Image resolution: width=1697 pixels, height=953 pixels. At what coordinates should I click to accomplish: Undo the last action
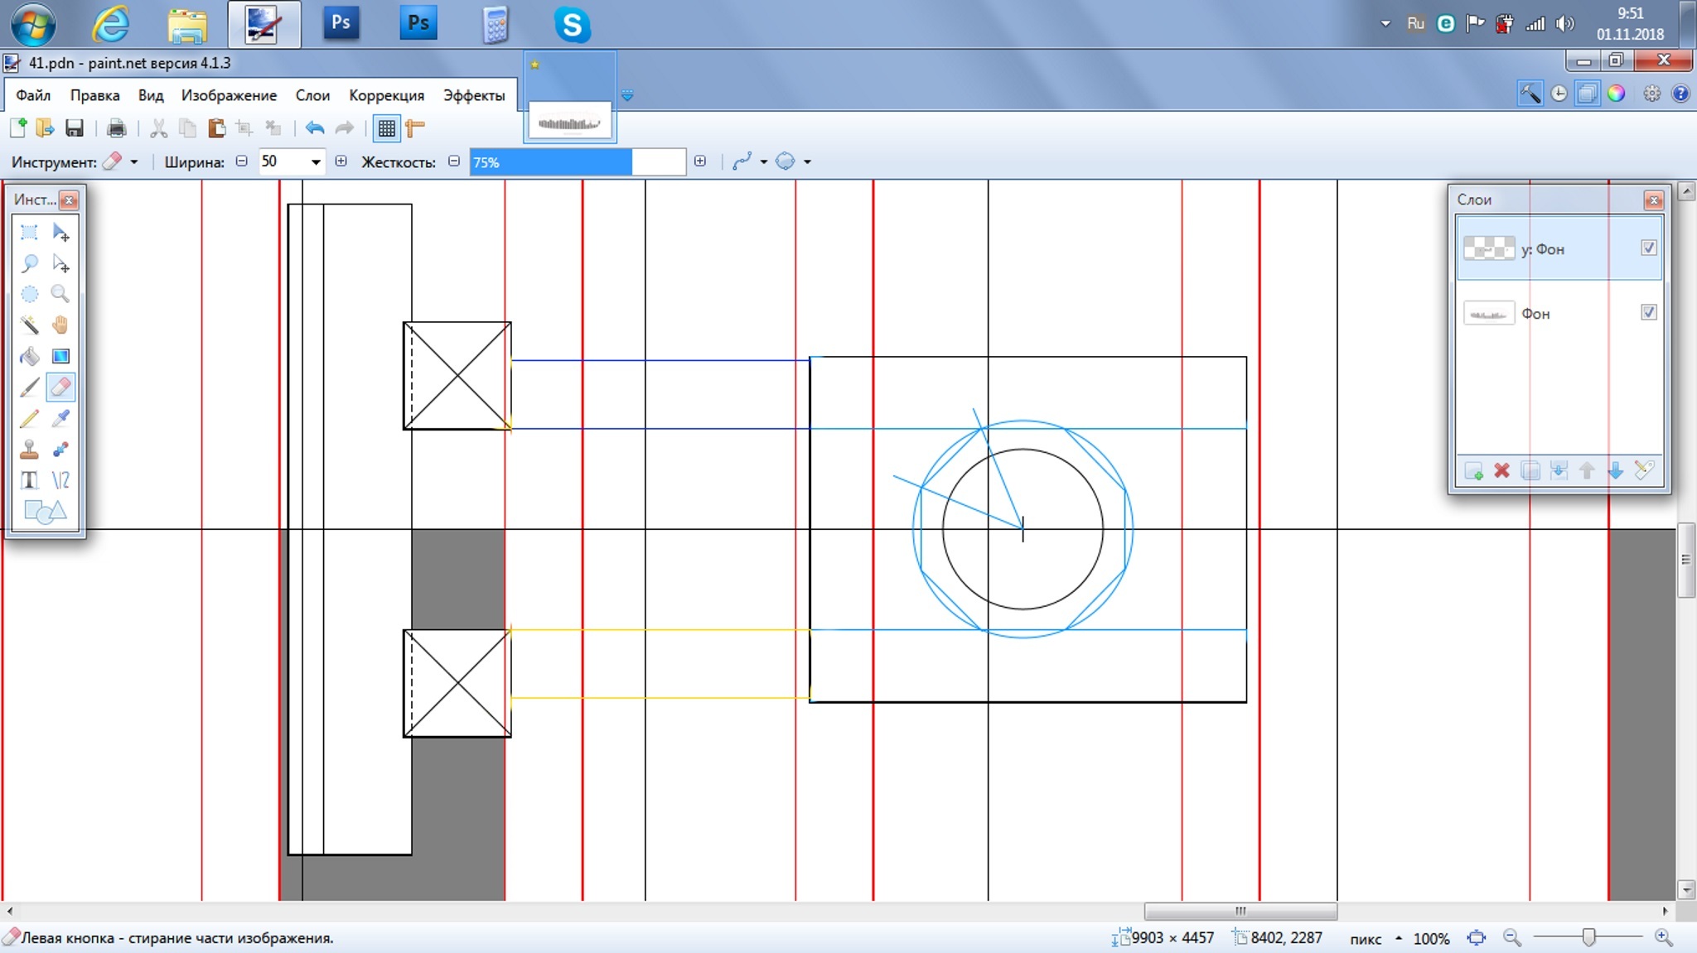pyautogui.click(x=315, y=128)
